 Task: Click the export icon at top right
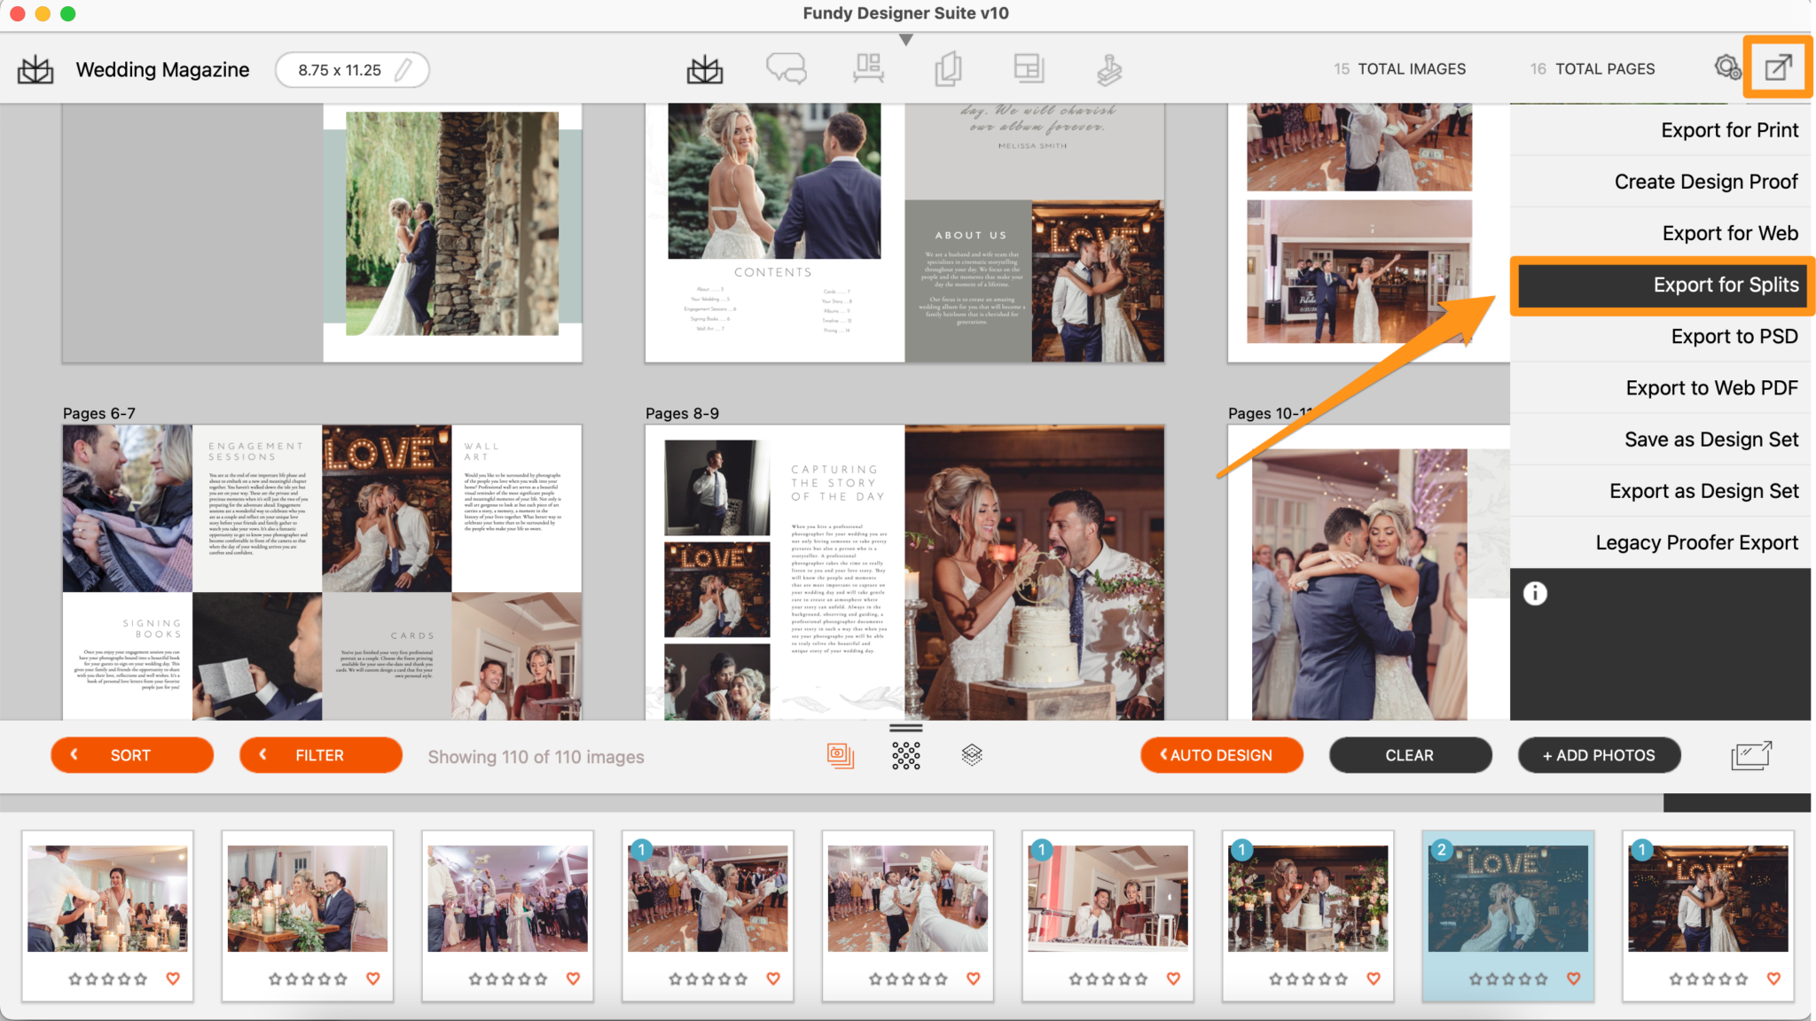coord(1778,67)
